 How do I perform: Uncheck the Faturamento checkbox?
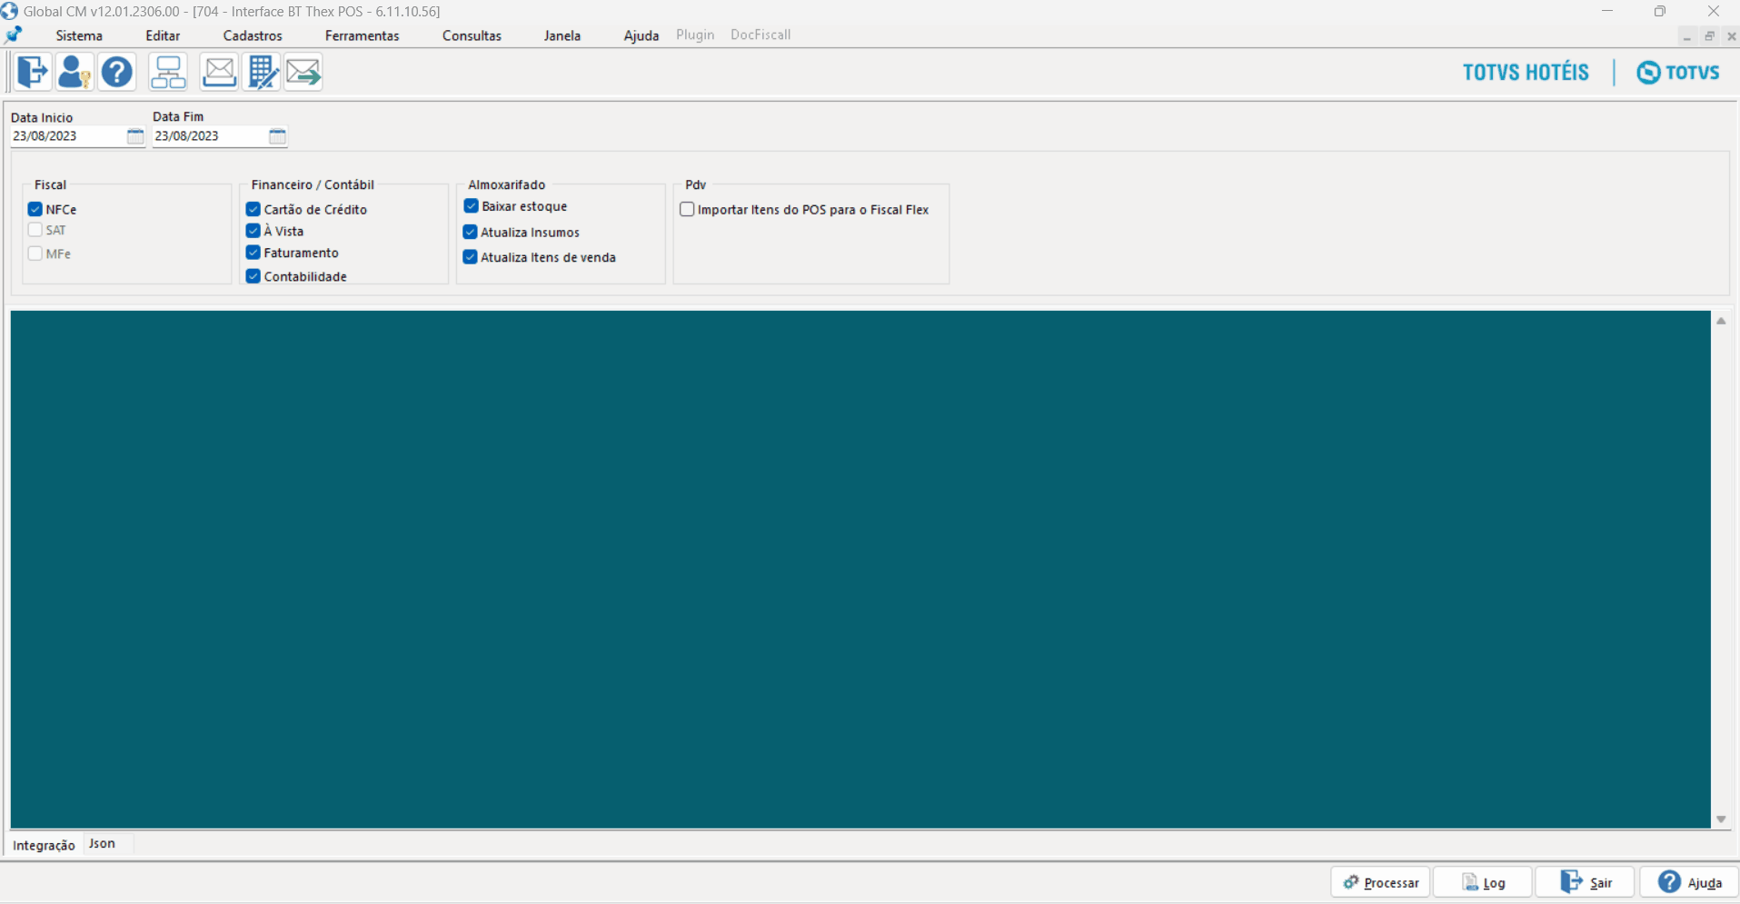click(254, 253)
